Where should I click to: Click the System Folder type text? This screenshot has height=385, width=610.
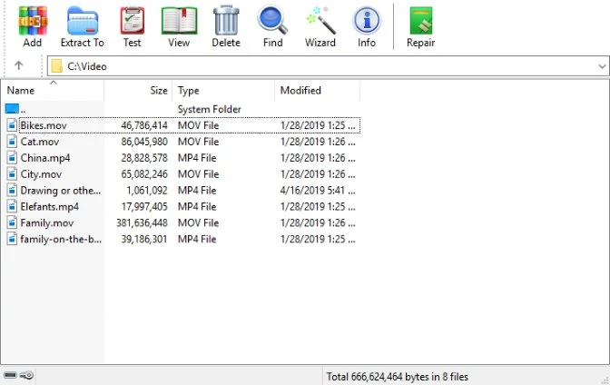coord(210,109)
